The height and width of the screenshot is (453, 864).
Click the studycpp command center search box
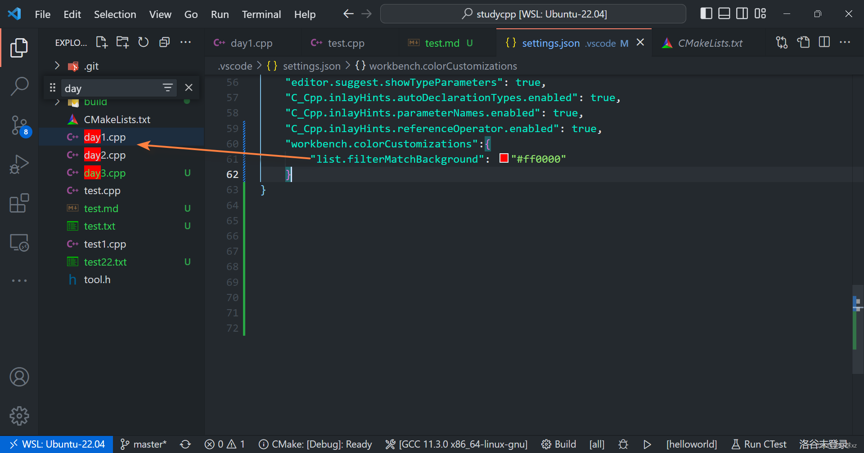click(x=533, y=14)
